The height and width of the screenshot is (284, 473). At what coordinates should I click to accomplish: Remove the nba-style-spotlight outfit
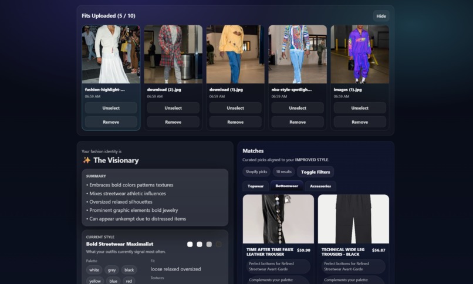(298, 122)
